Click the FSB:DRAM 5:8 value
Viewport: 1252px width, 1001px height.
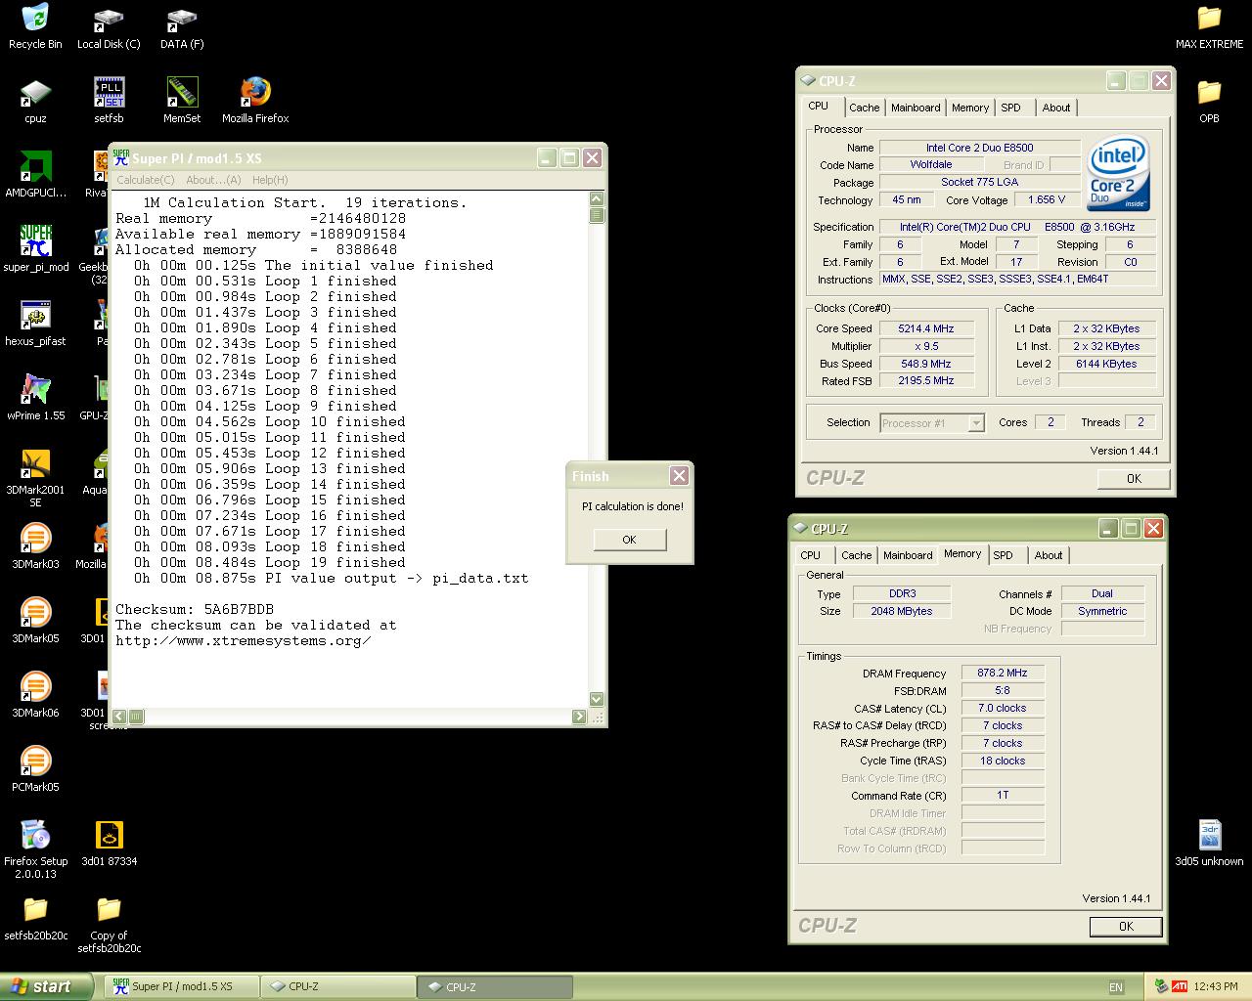(1003, 690)
